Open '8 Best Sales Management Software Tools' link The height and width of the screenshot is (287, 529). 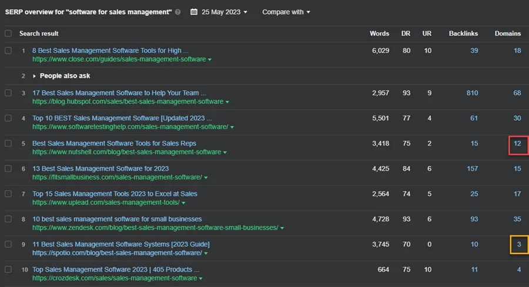(111, 50)
